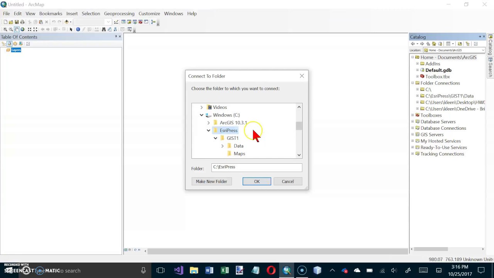
Task: Collapse the EsriPress folder chevron
Action: coord(208,131)
